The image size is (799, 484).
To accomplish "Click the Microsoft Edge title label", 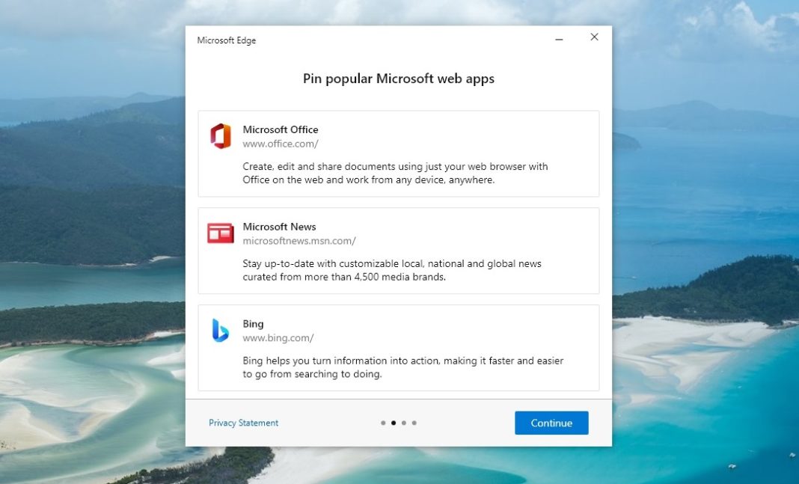I will point(225,40).
